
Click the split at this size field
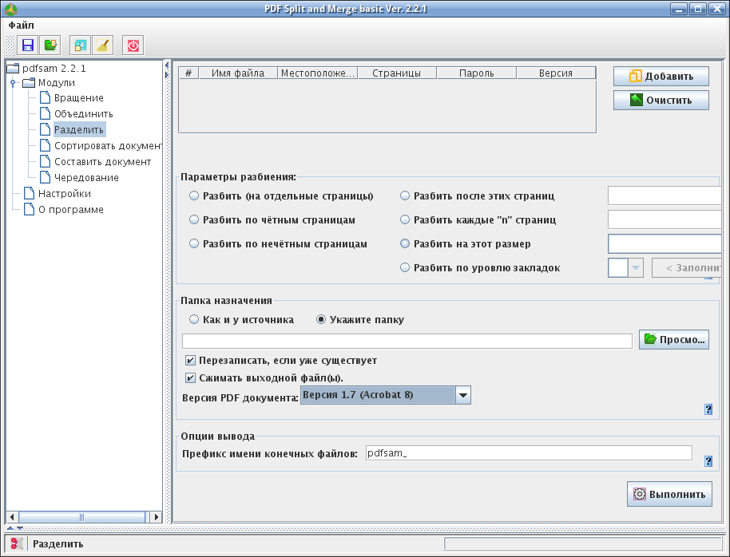[665, 244]
